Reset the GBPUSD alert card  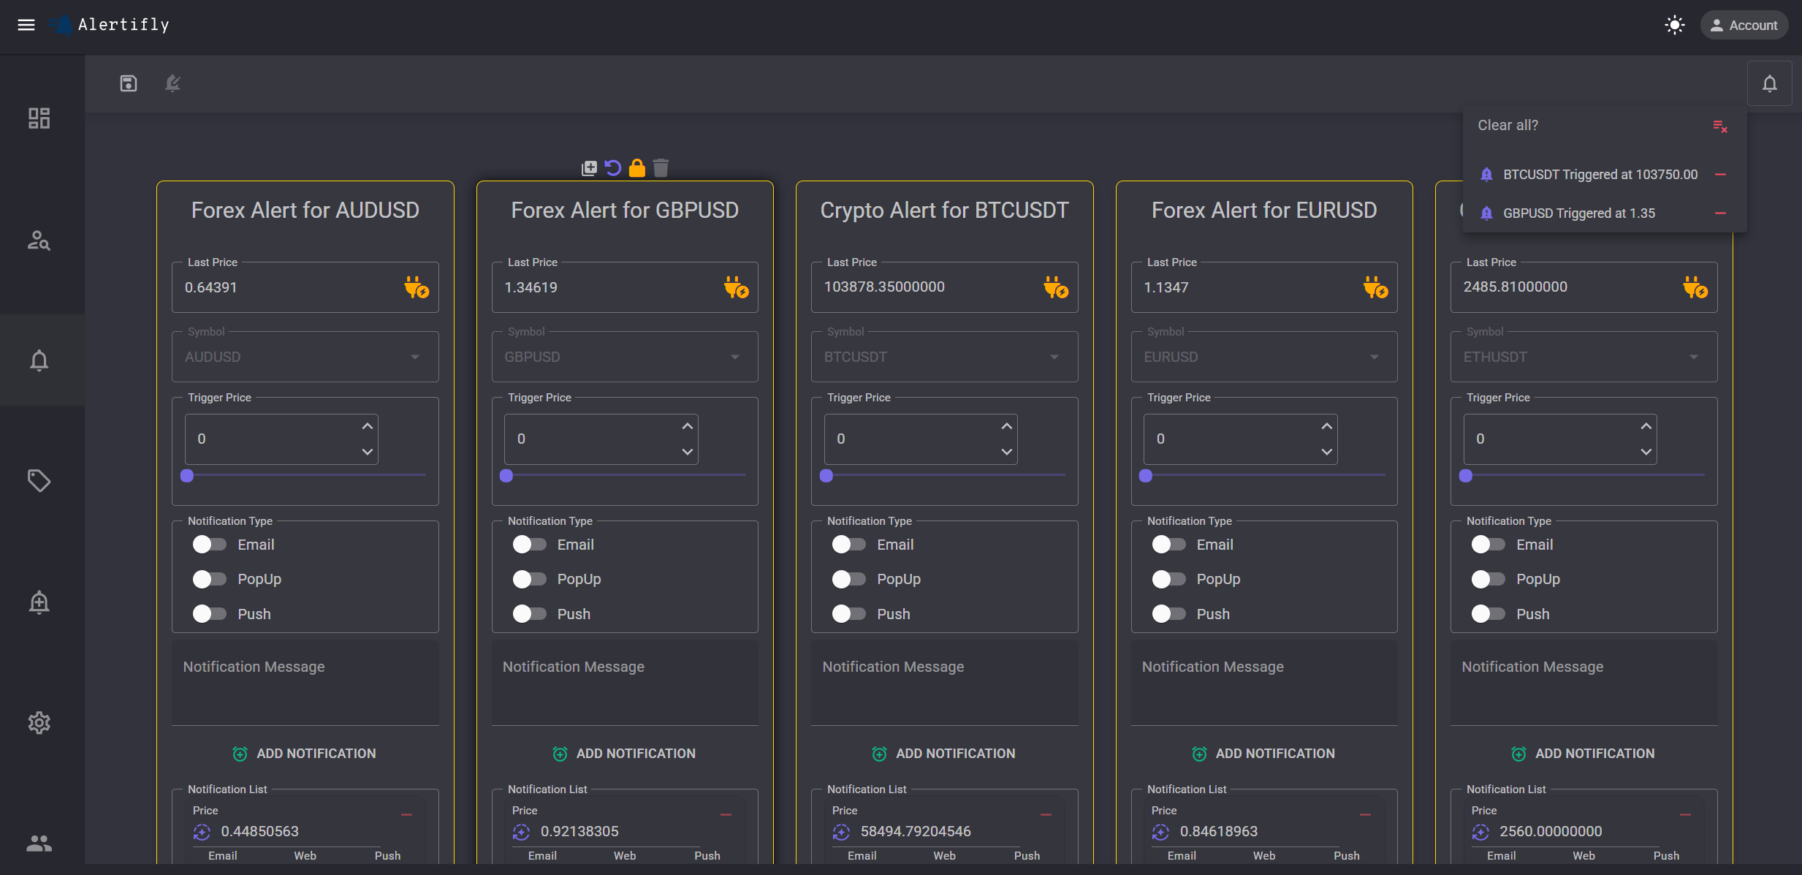click(x=613, y=168)
